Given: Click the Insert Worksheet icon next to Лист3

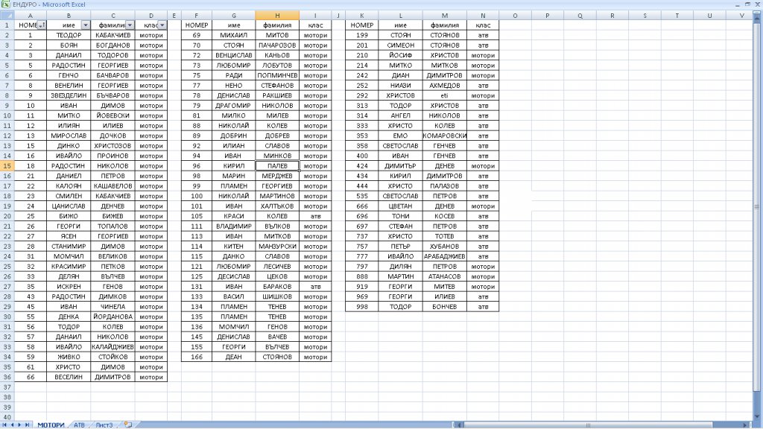Looking at the screenshot, I should pyautogui.click(x=128, y=425).
